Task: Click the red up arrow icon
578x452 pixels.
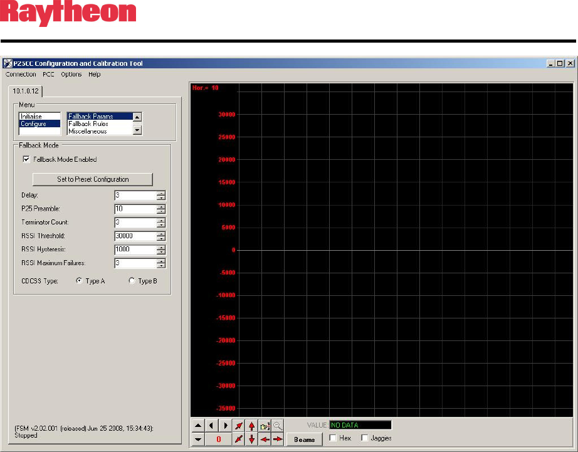Action: click(x=252, y=426)
